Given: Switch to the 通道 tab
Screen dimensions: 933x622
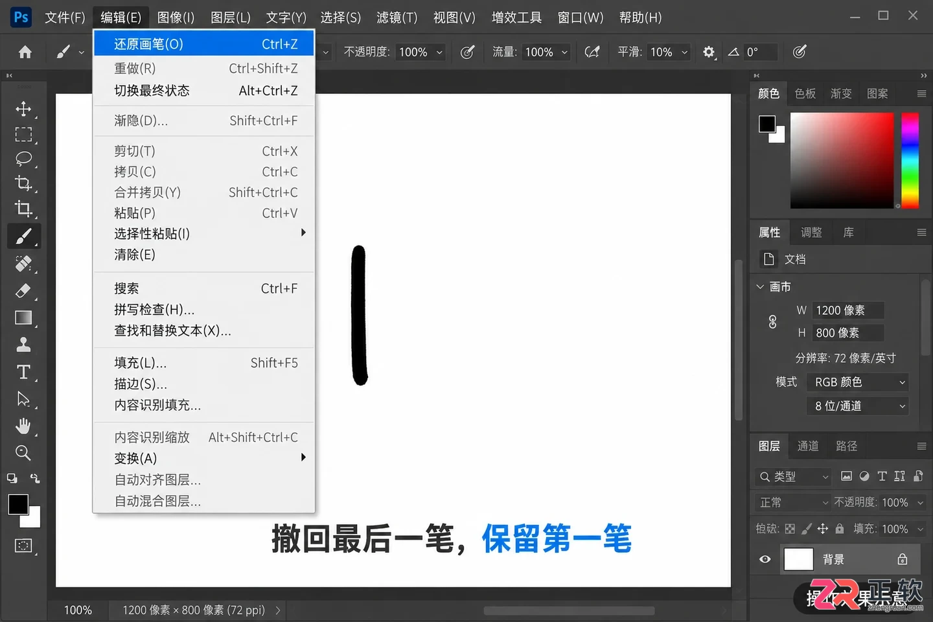Looking at the screenshot, I should click(x=808, y=446).
